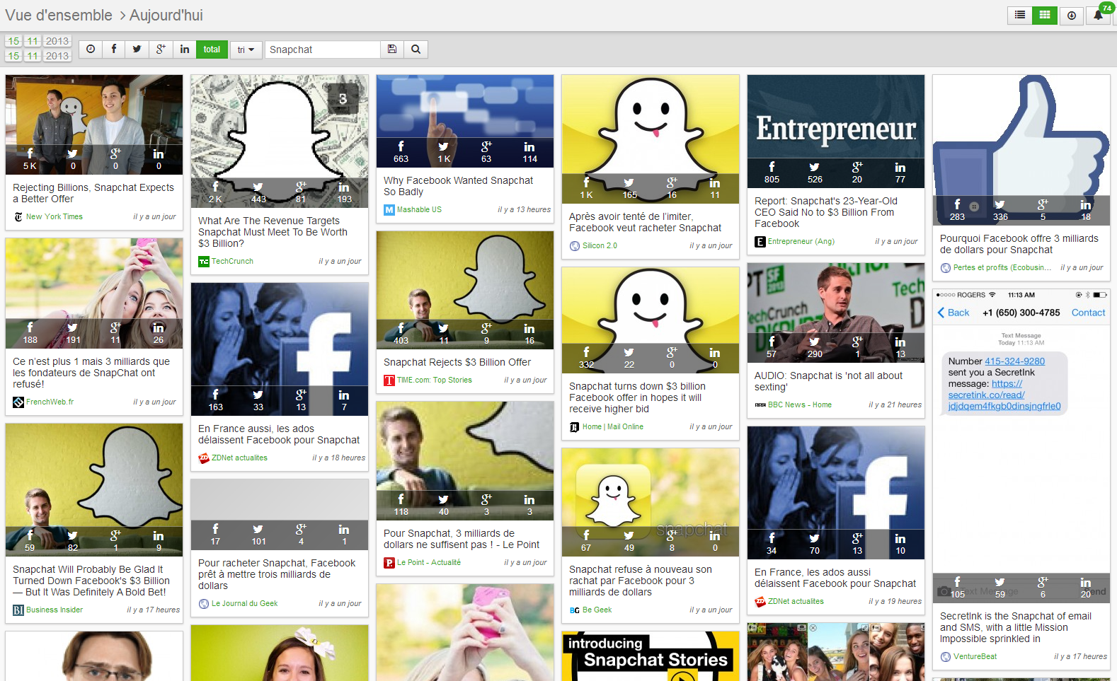Click the download circle-arrow button

click(x=1072, y=15)
